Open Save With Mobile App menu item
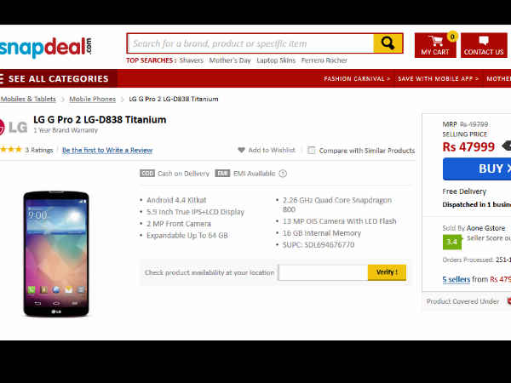The height and width of the screenshot is (383, 511). pyautogui.click(x=438, y=79)
